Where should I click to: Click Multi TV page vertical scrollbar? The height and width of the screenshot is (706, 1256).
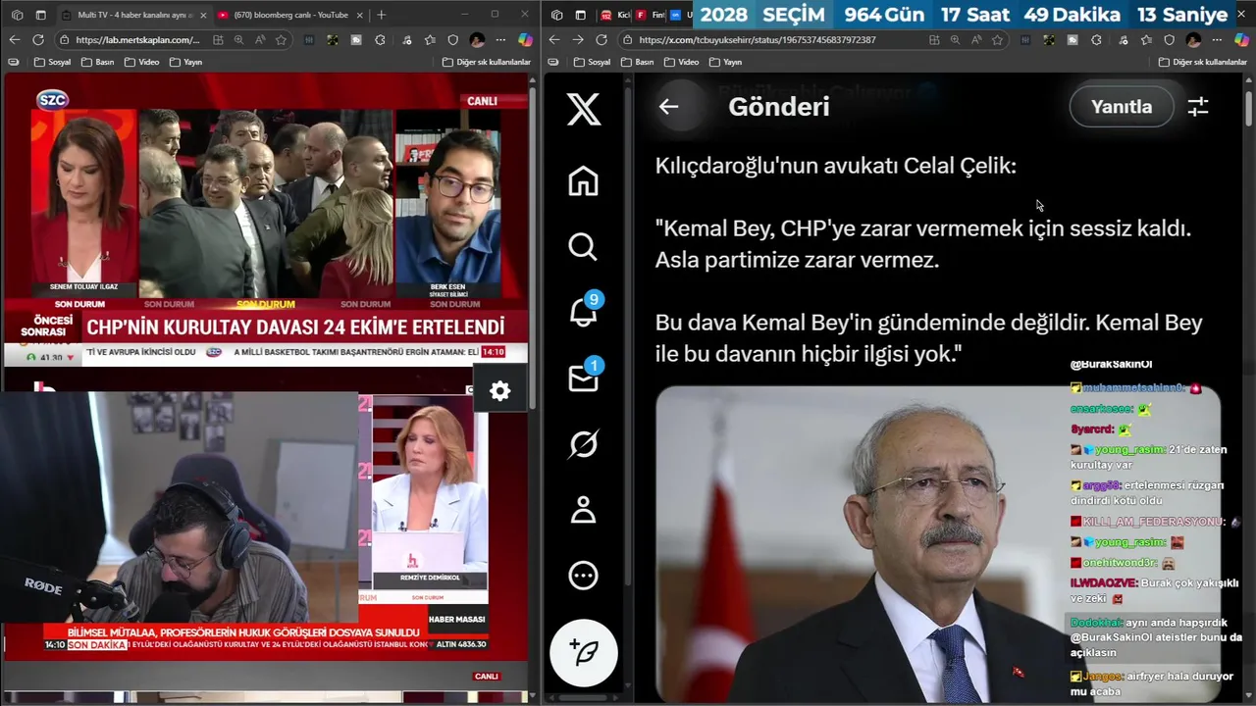coord(533,250)
